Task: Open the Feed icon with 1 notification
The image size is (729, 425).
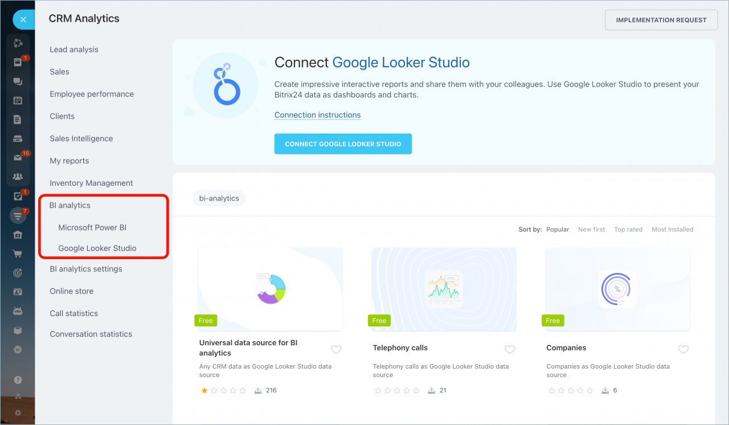Action: (18, 62)
